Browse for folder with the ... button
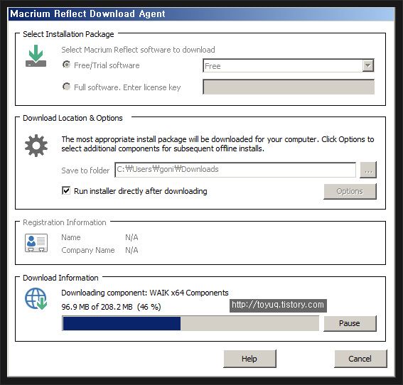Screen dimensions: 403x385 coord(368,170)
